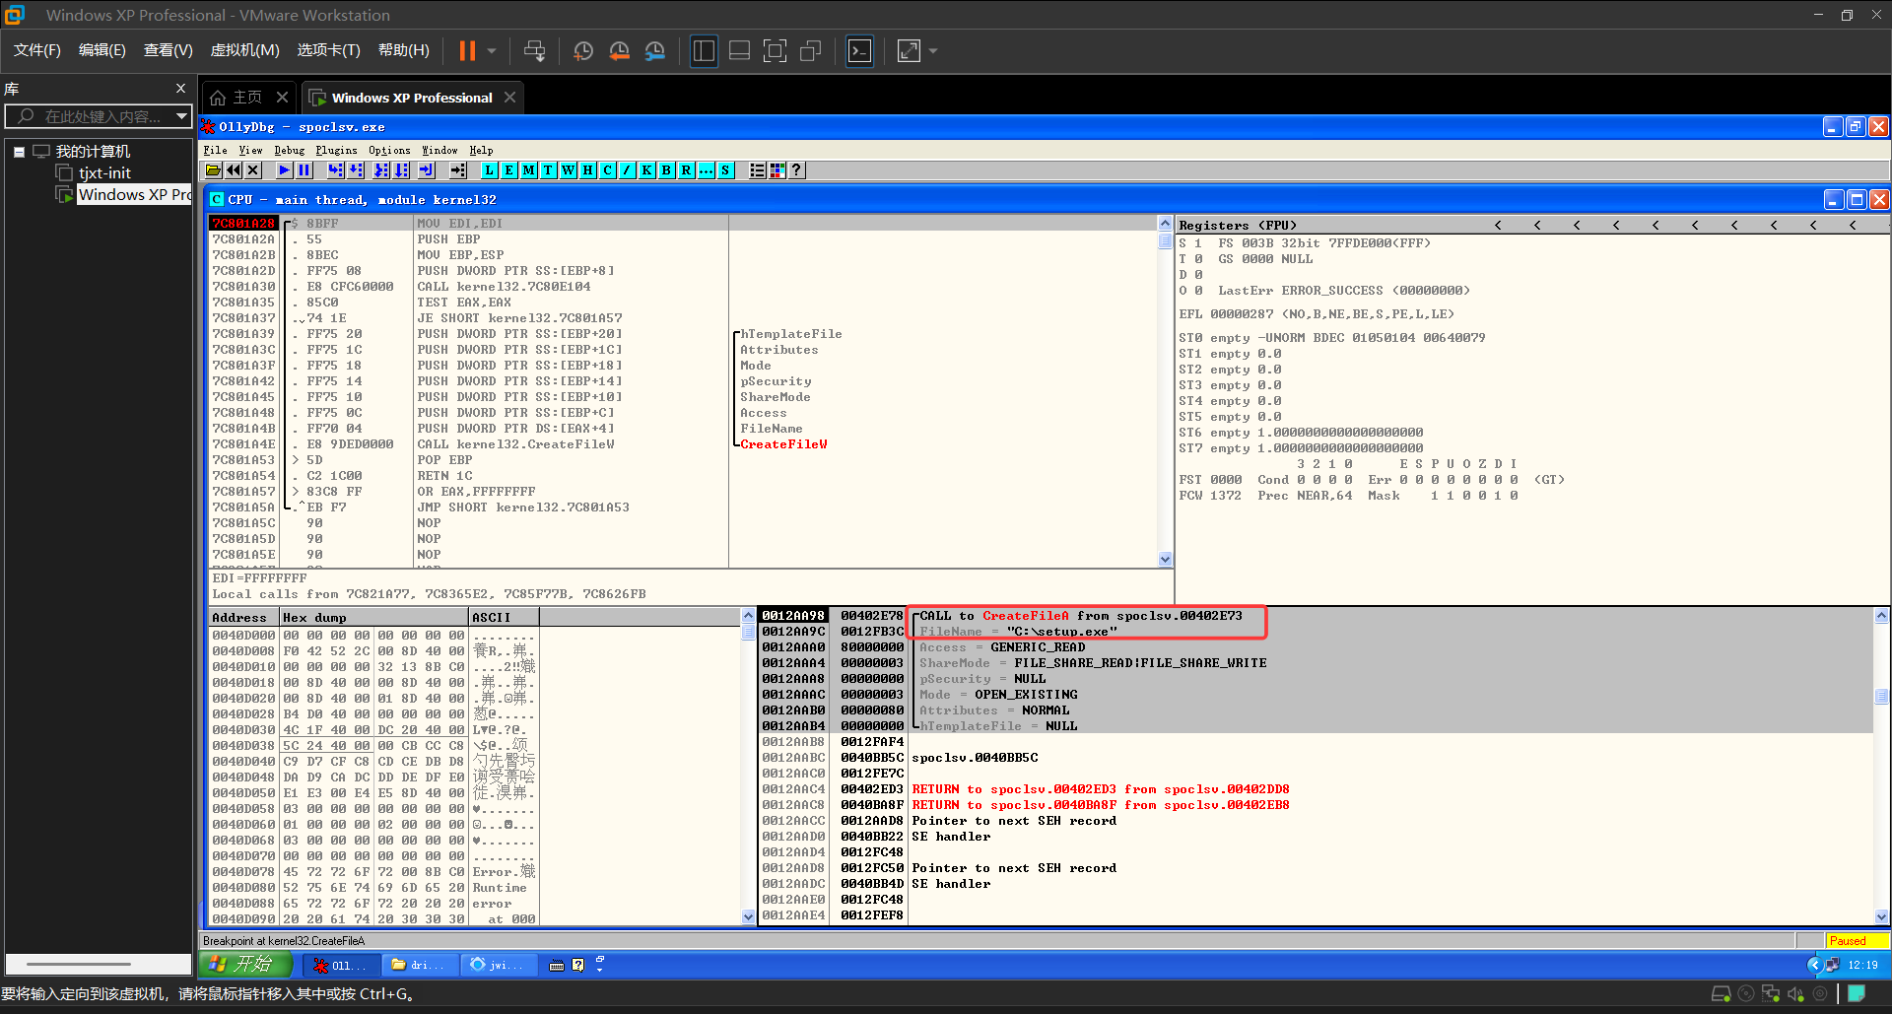Click disassembly pane scrollbar down arrow
The width and height of the screenshot is (1892, 1014).
pos(1165,559)
